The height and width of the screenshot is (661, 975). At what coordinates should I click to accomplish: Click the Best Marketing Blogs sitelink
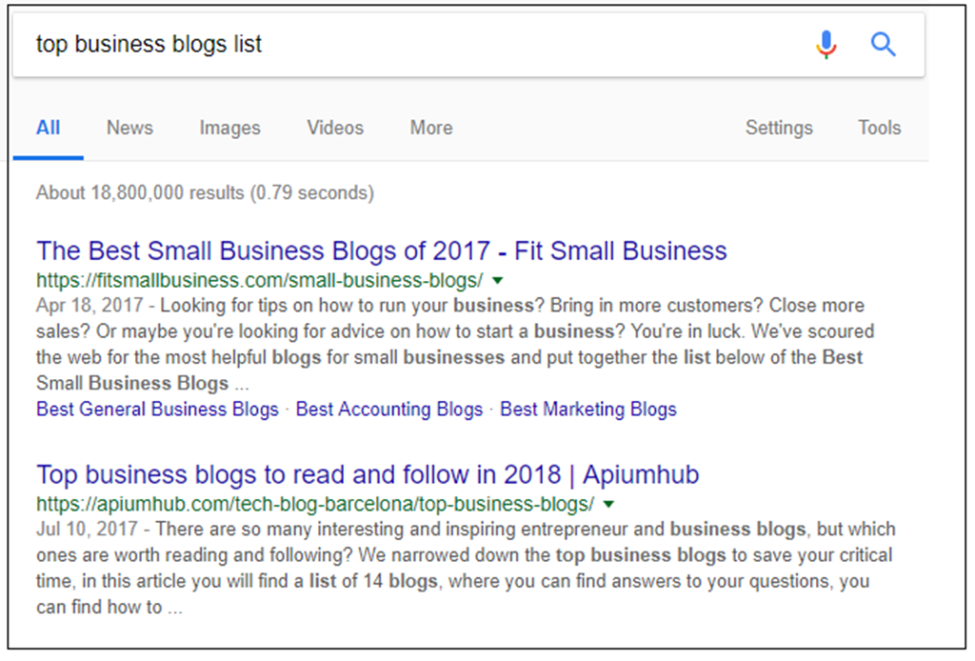(x=587, y=409)
